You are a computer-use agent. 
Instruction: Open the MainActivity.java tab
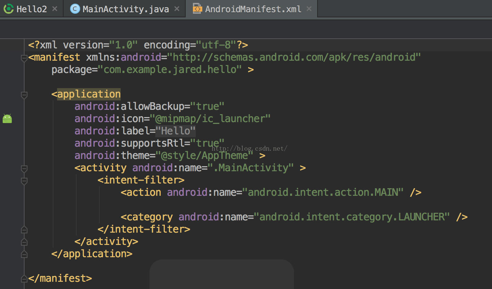tap(125, 9)
